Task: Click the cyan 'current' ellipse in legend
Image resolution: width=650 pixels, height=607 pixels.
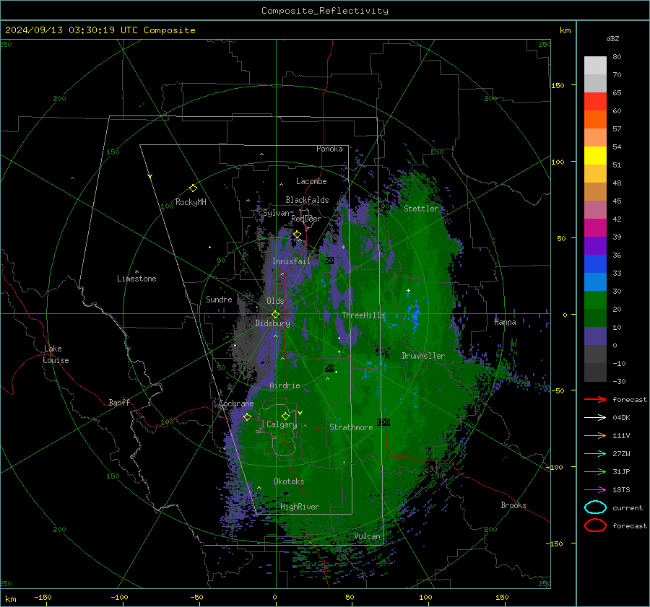Action: pos(595,507)
